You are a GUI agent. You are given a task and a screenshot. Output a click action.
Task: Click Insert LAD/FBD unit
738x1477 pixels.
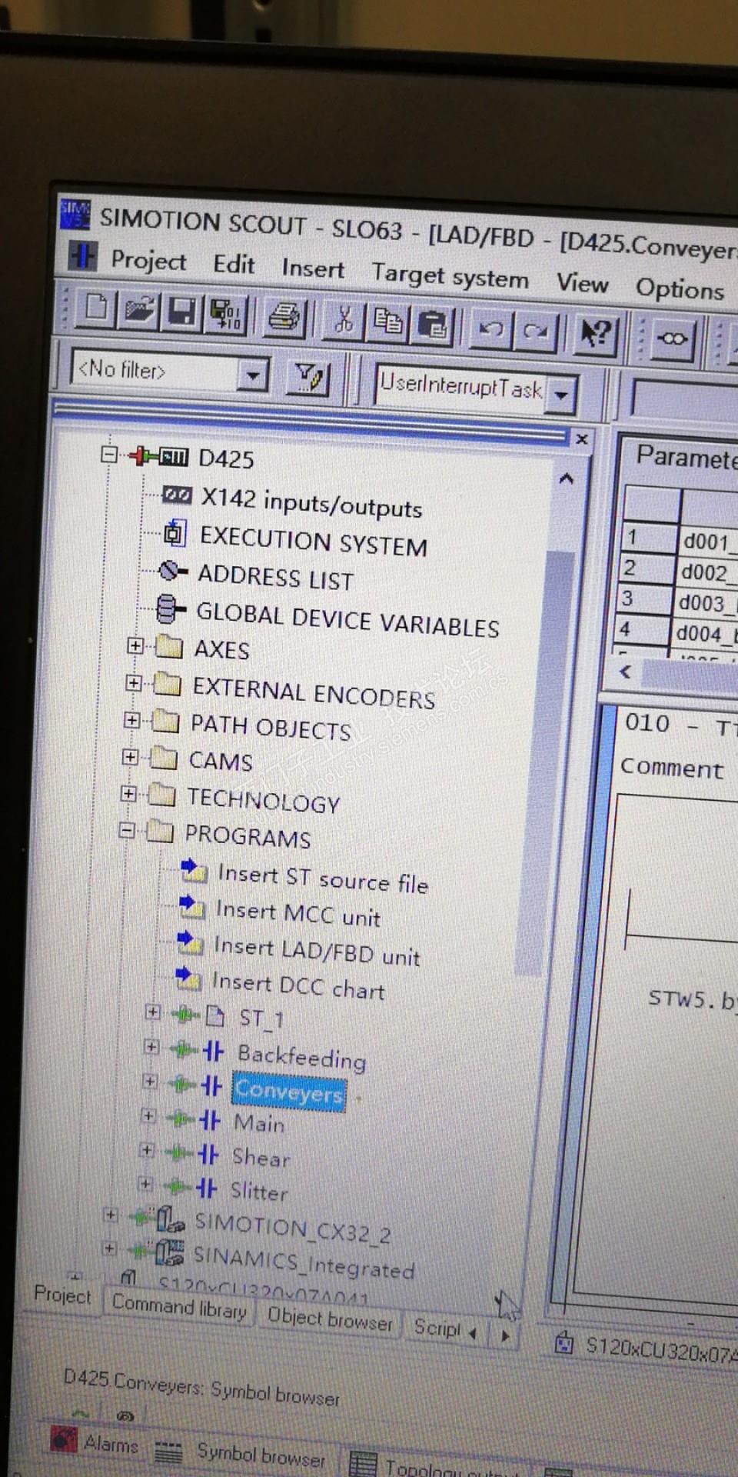(317, 951)
